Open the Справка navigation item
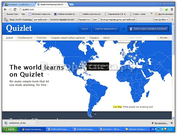The height and width of the screenshot is (134, 177). [94, 38]
